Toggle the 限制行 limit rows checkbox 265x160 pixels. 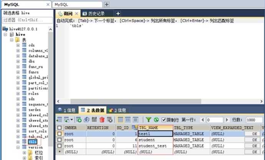(164, 120)
